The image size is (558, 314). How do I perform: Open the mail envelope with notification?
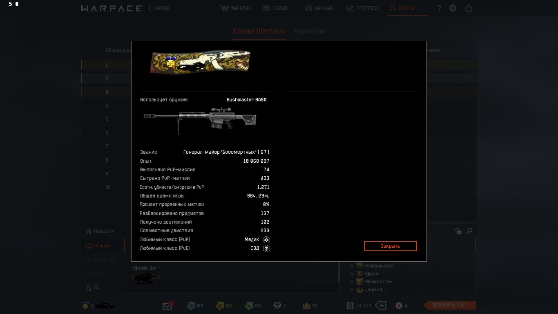click(167, 305)
